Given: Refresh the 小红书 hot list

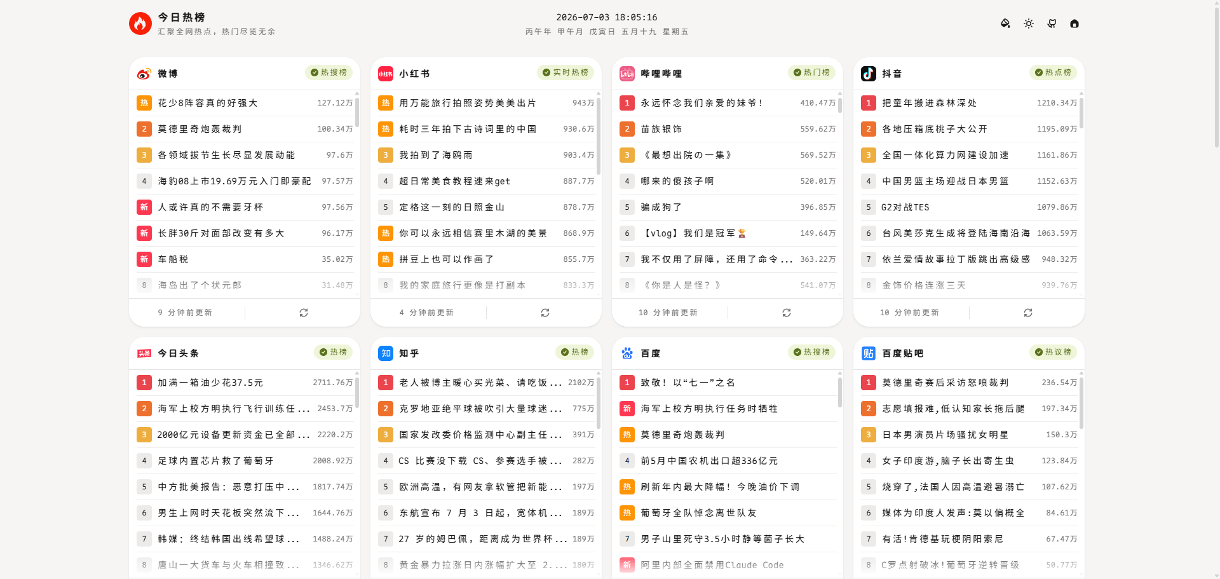Looking at the screenshot, I should click(545, 313).
